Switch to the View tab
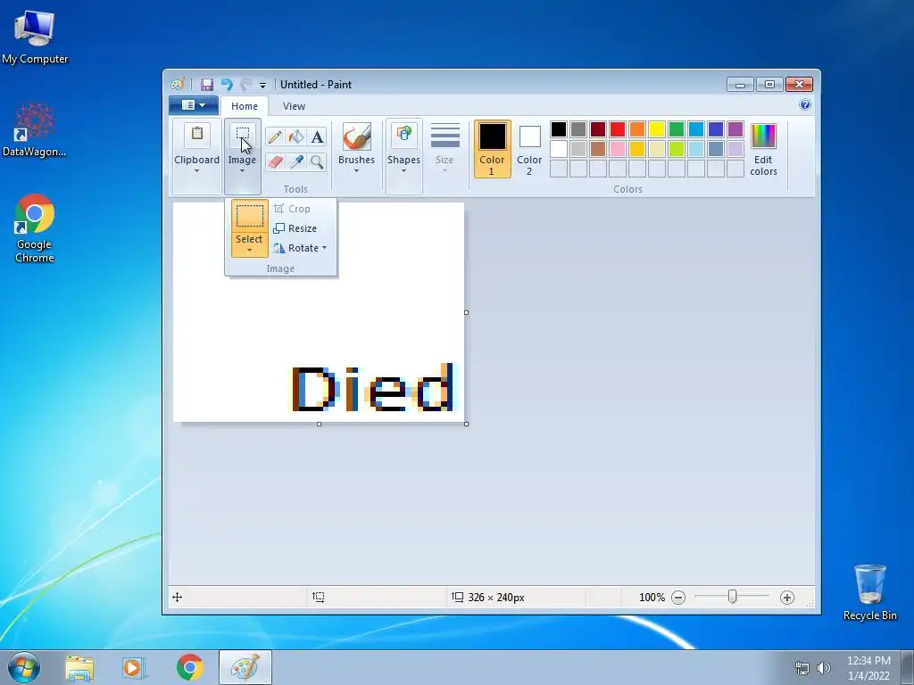Image resolution: width=914 pixels, height=685 pixels. [x=294, y=106]
